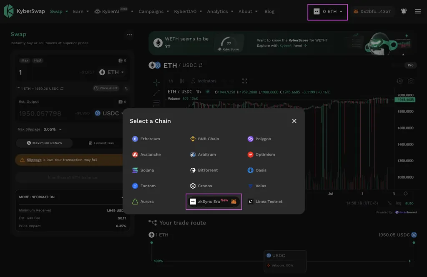
Task: Collapse the More Information section
Action: click(x=122, y=197)
